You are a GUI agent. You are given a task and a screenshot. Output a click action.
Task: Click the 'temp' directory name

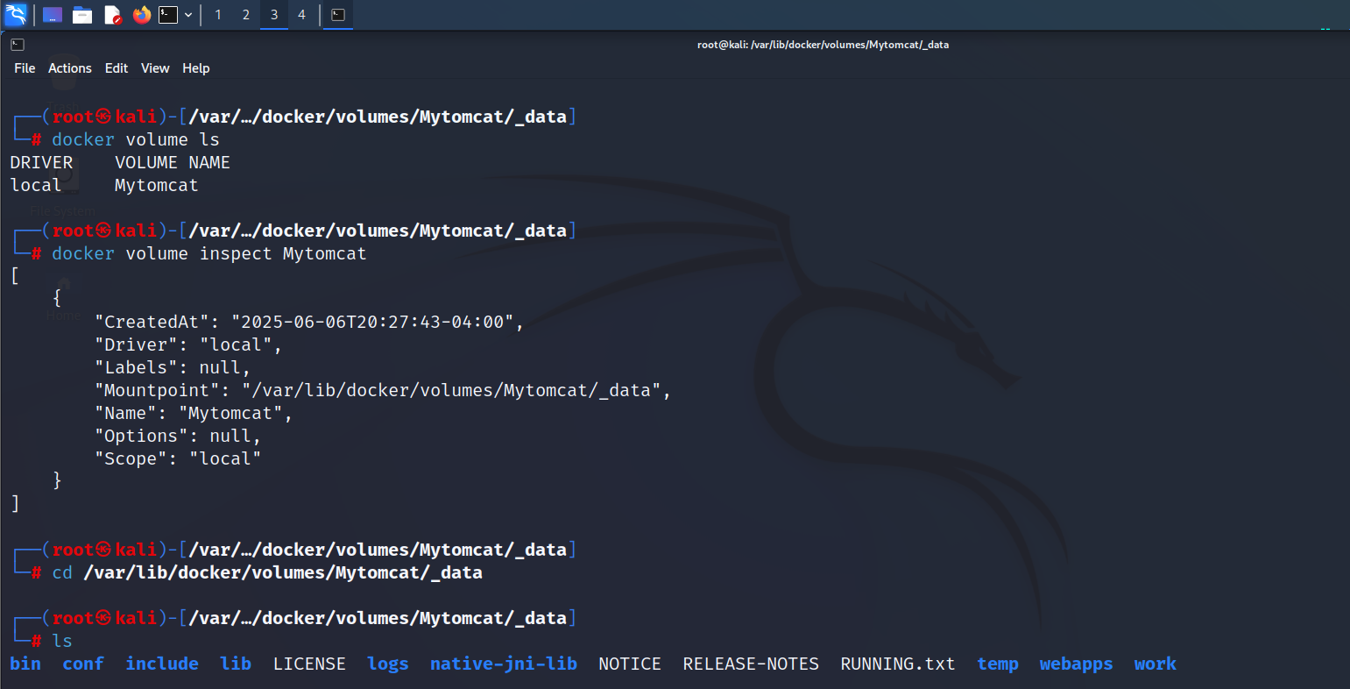coord(998,664)
